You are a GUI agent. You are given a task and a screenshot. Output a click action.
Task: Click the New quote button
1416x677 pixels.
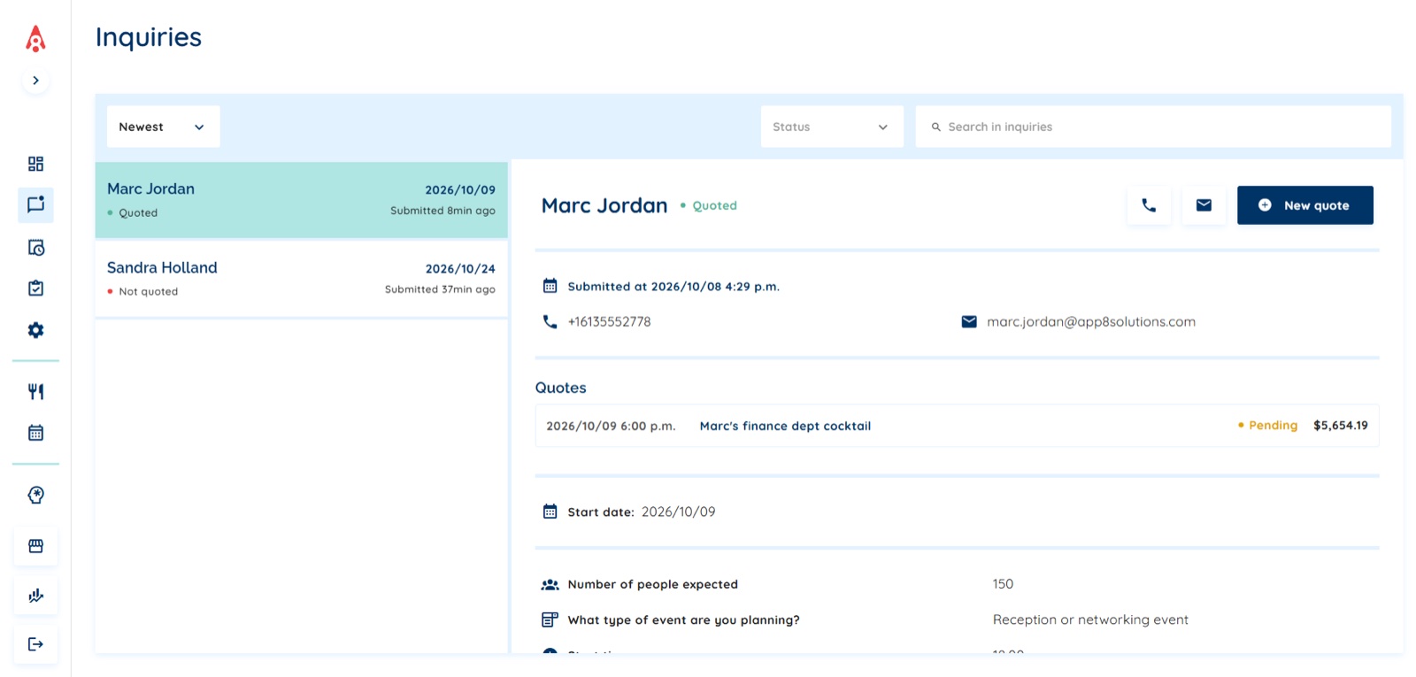coord(1305,205)
